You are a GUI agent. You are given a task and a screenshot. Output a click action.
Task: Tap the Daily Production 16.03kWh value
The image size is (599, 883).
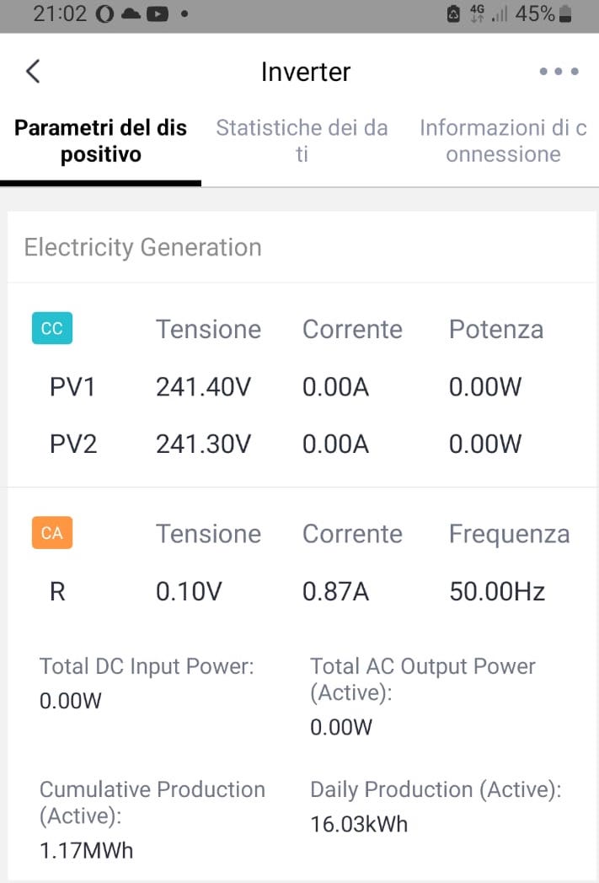(x=359, y=825)
